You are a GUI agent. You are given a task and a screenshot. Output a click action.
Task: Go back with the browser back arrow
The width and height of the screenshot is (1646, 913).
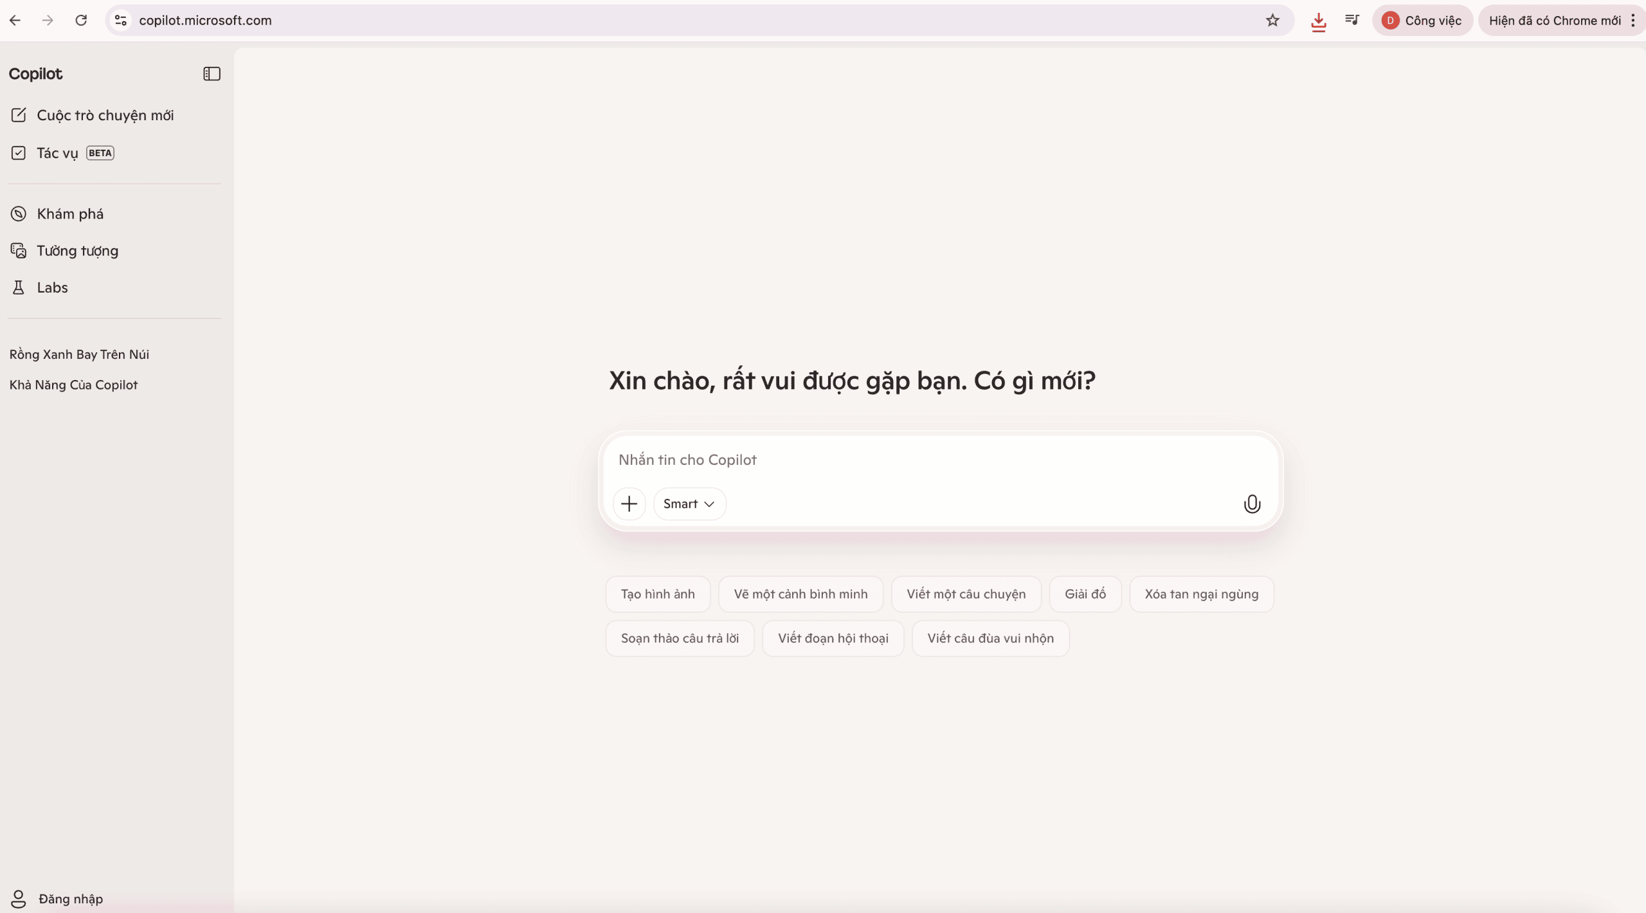(15, 20)
